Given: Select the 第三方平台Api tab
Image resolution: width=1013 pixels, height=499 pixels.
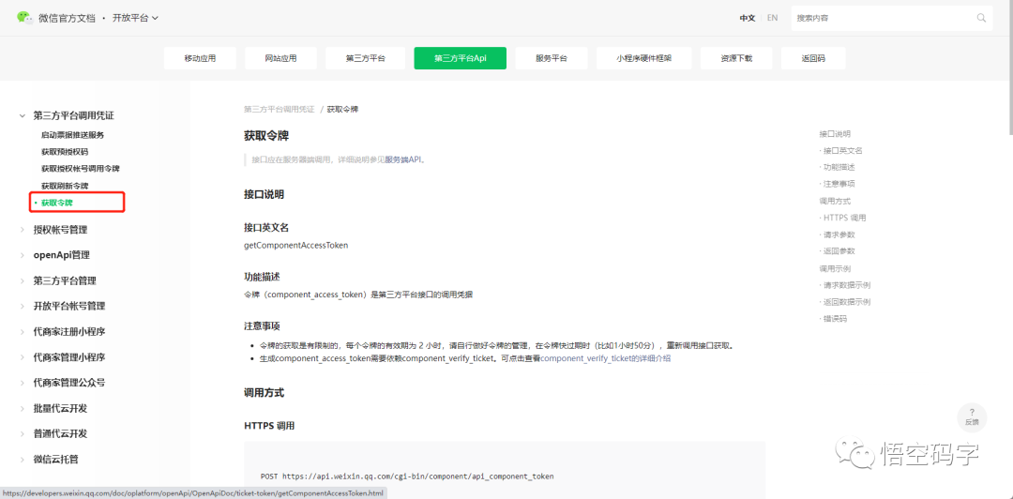Looking at the screenshot, I should click(460, 58).
